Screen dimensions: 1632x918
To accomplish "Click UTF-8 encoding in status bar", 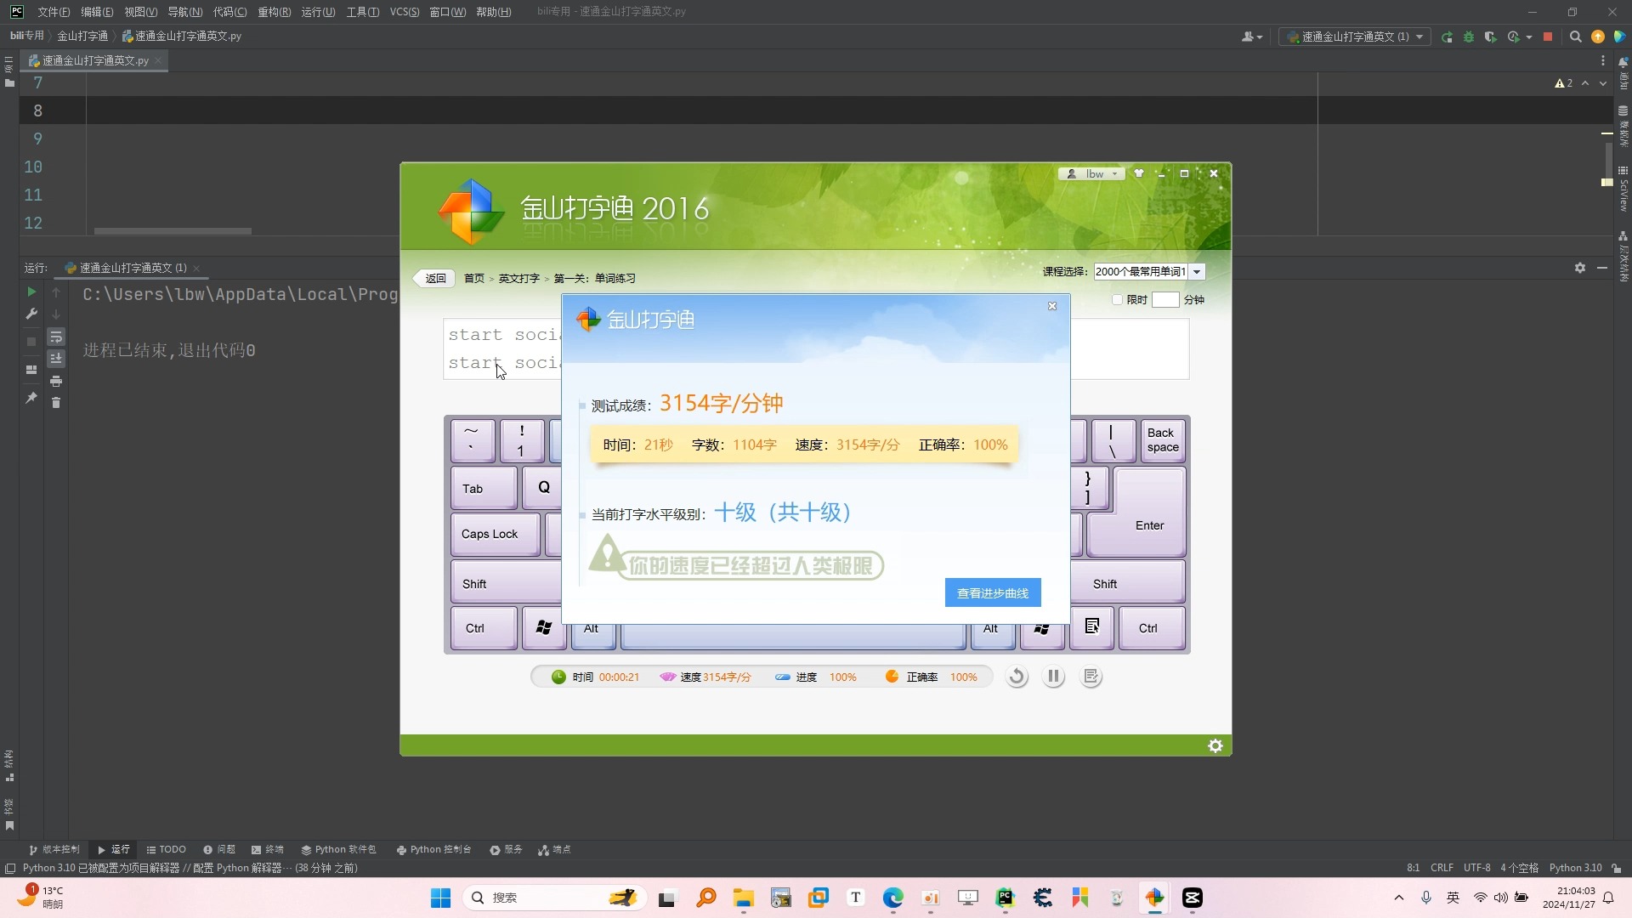I will point(1477,868).
